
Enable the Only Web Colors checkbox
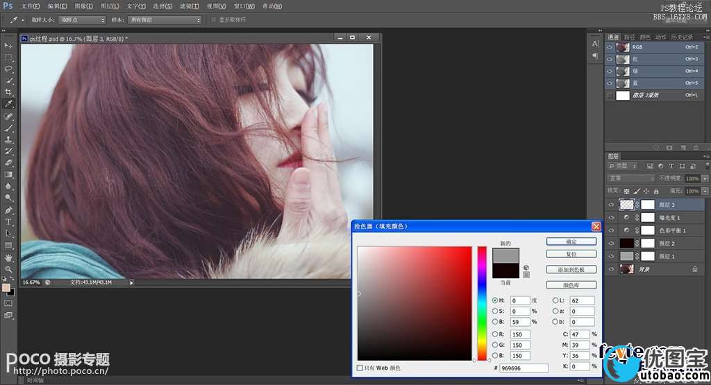tap(360, 368)
